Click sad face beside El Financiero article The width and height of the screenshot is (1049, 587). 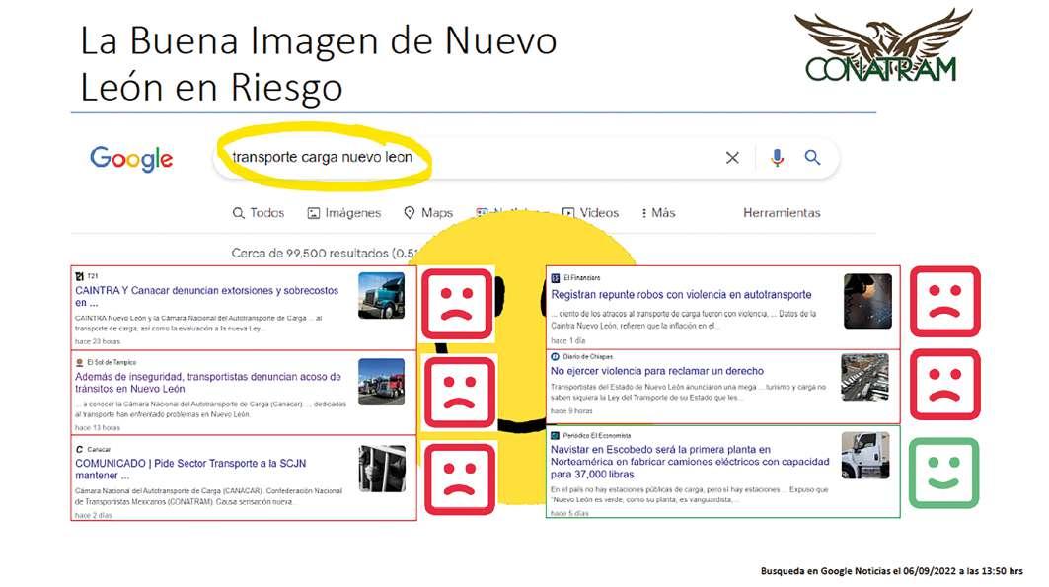click(945, 301)
